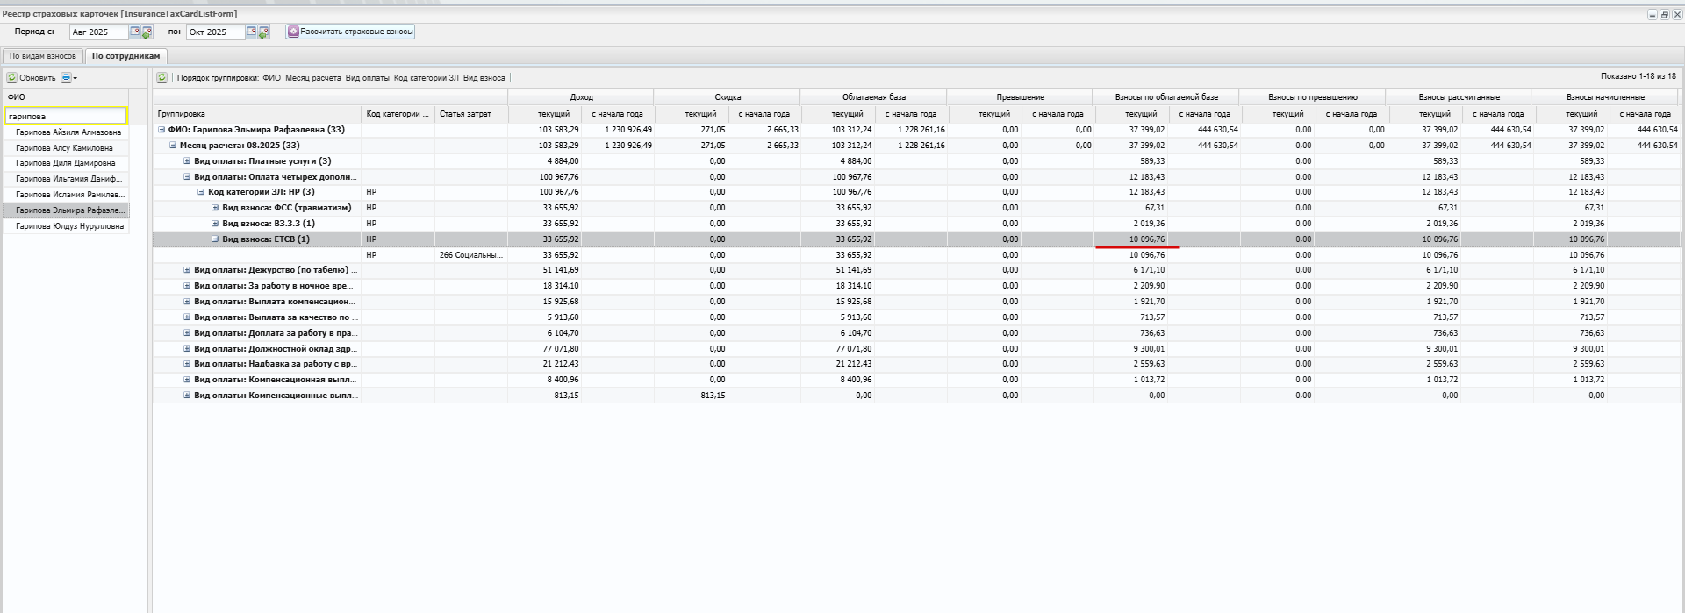Viewport: 1685px width, 613px height.
Task: Expand 'Вид оплаты: Надбавка за работу с вр...' group
Action: (x=187, y=364)
